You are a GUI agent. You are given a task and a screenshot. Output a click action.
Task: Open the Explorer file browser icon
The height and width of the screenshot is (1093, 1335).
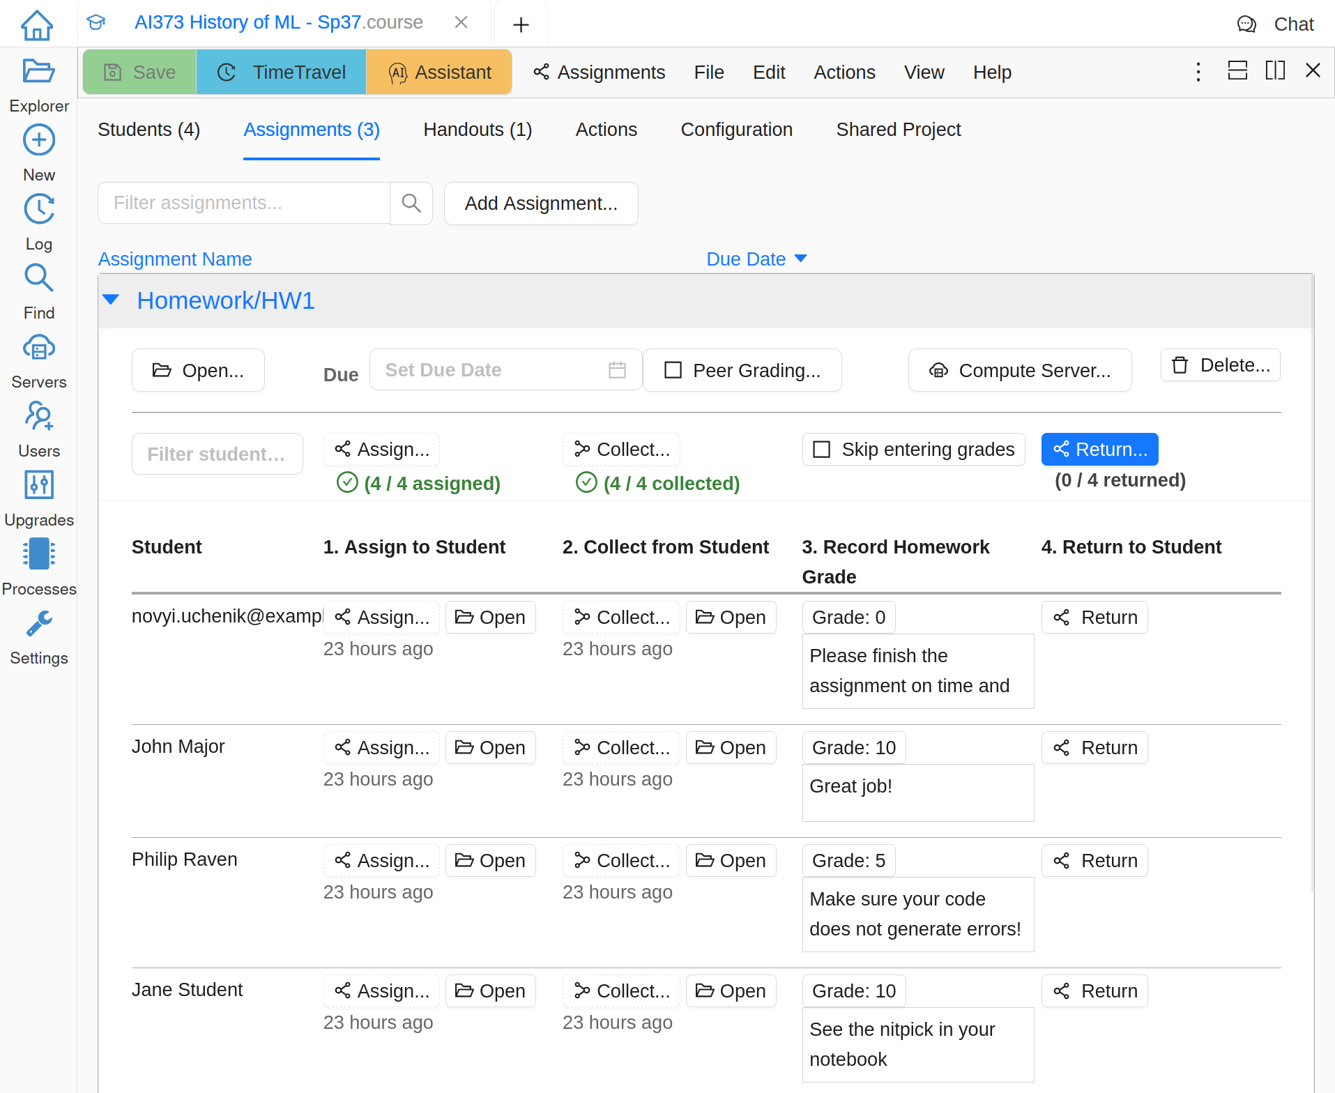[x=38, y=72]
